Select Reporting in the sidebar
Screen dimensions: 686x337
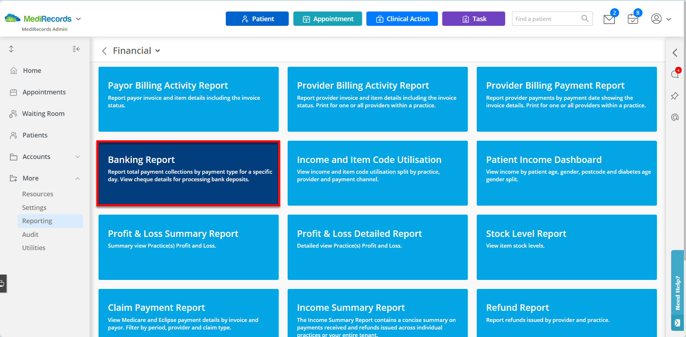point(50,221)
